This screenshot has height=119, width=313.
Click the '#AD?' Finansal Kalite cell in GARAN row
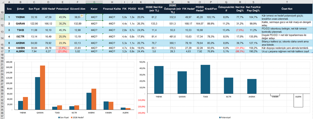click(112, 24)
